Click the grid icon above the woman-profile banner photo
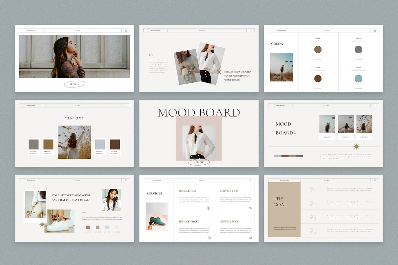The height and width of the screenshot is (265, 398). point(126,30)
